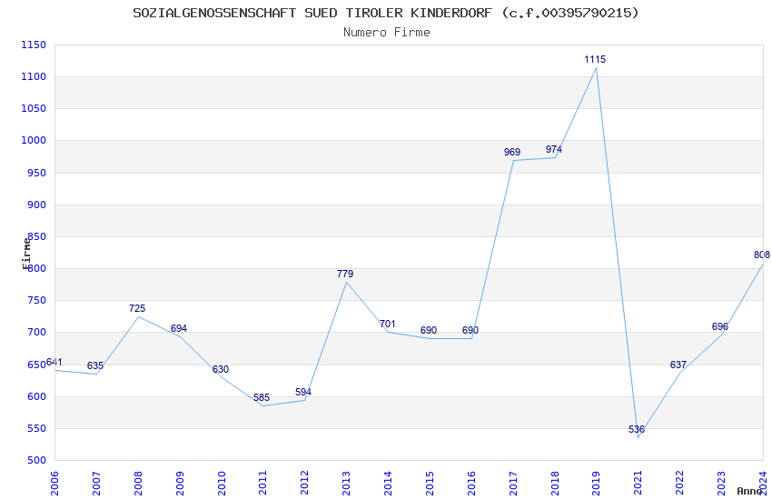Select the data label 974
Image resolution: width=772 pixels, height=500 pixels.
click(x=554, y=149)
